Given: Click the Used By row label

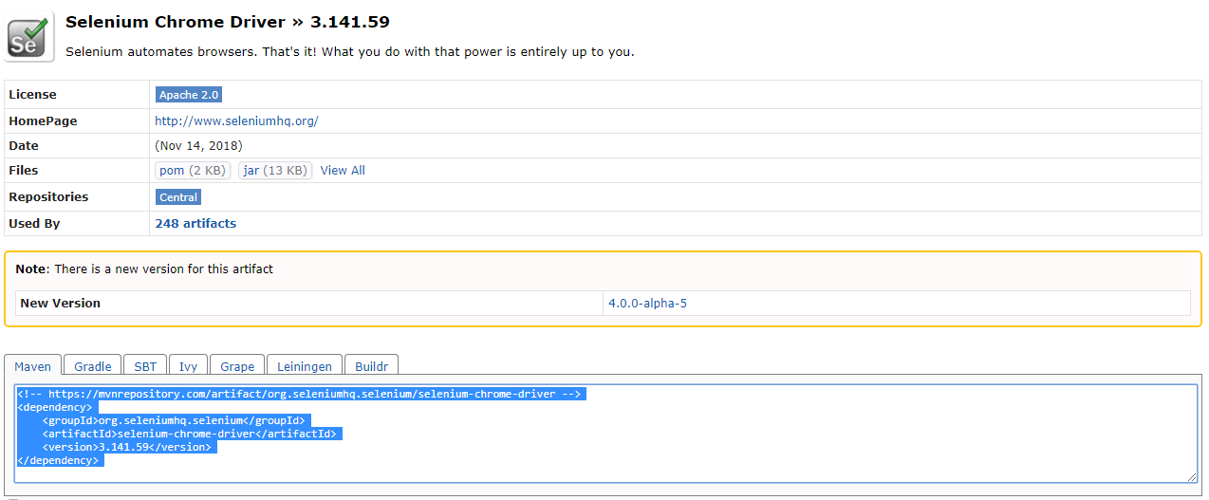Looking at the screenshot, I should click(34, 224).
